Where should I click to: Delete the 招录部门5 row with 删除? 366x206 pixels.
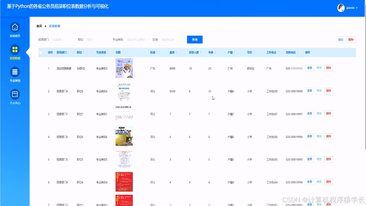click(x=329, y=159)
